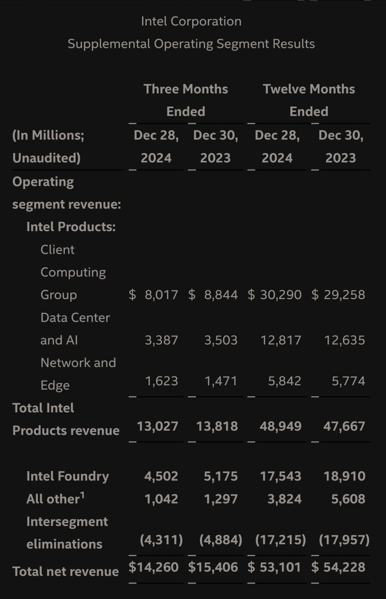
Task: Click the 'Twelve Months Ended' column header
Action: tap(309, 100)
